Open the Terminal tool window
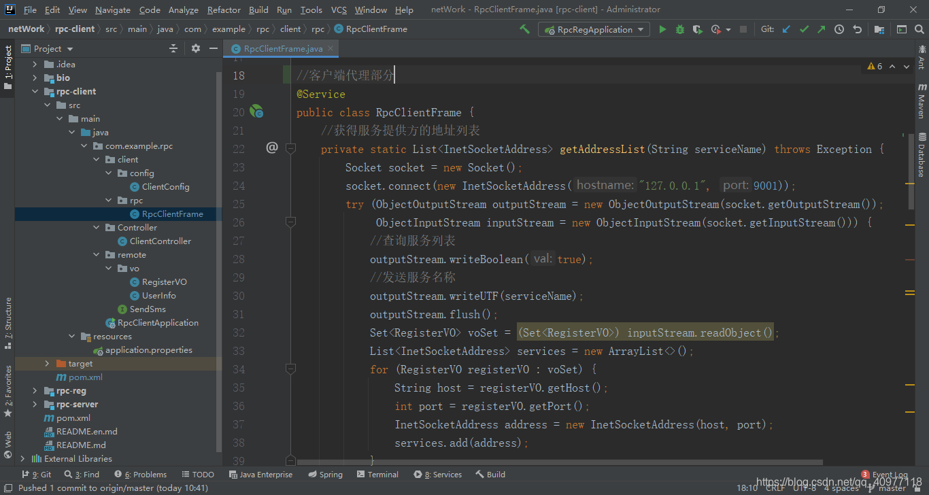The width and height of the screenshot is (929, 495). click(x=377, y=475)
